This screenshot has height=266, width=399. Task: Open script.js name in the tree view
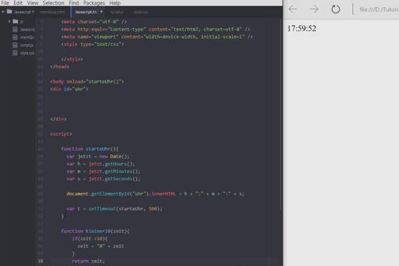pyautogui.click(x=27, y=45)
